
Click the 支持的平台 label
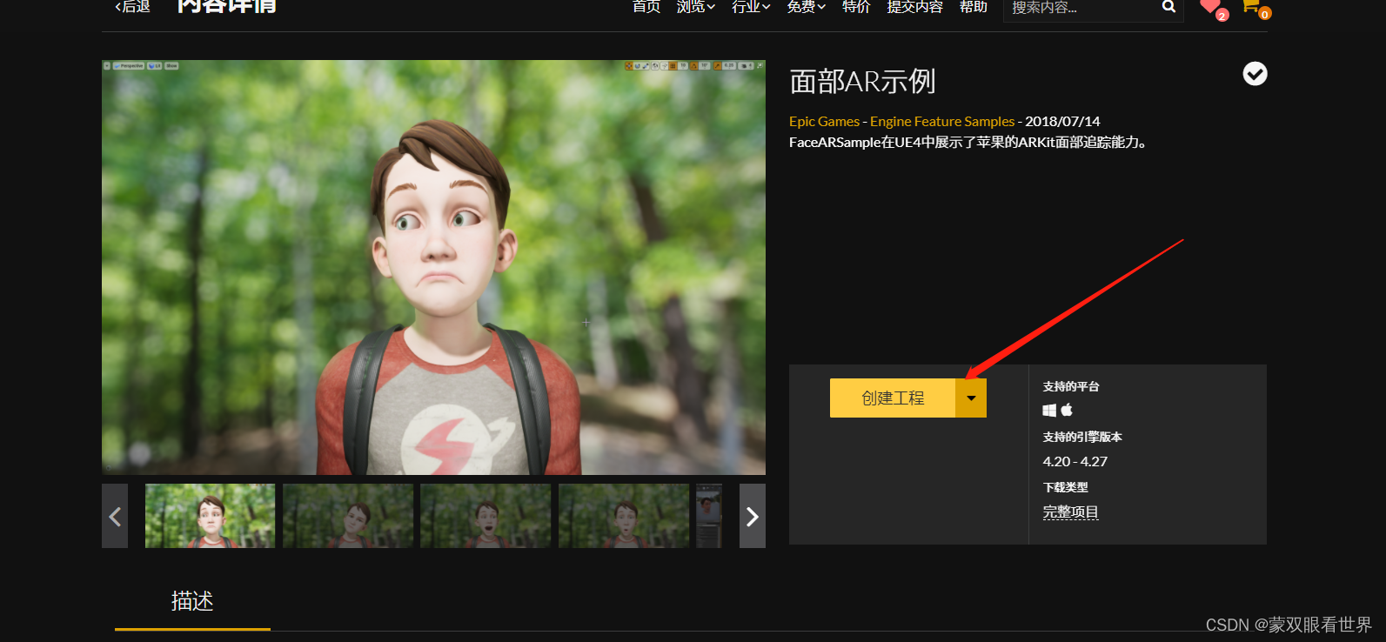(x=1071, y=386)
